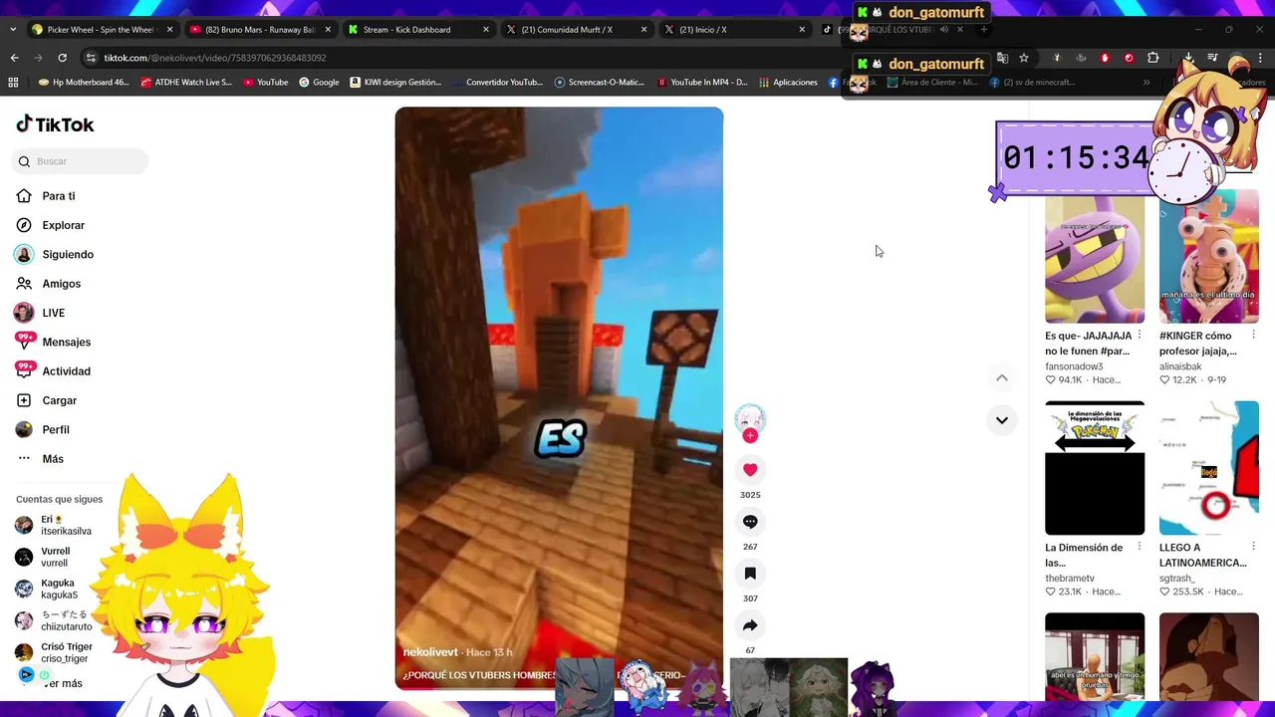This screenshot has height=717, width=1275.
Task: Switch to Comunidad Murft / X tab
Action: coord(576,30)
